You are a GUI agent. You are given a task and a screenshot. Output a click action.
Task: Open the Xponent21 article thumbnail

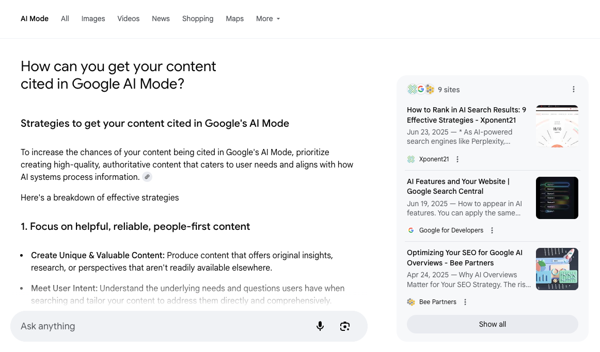point(557,126)
